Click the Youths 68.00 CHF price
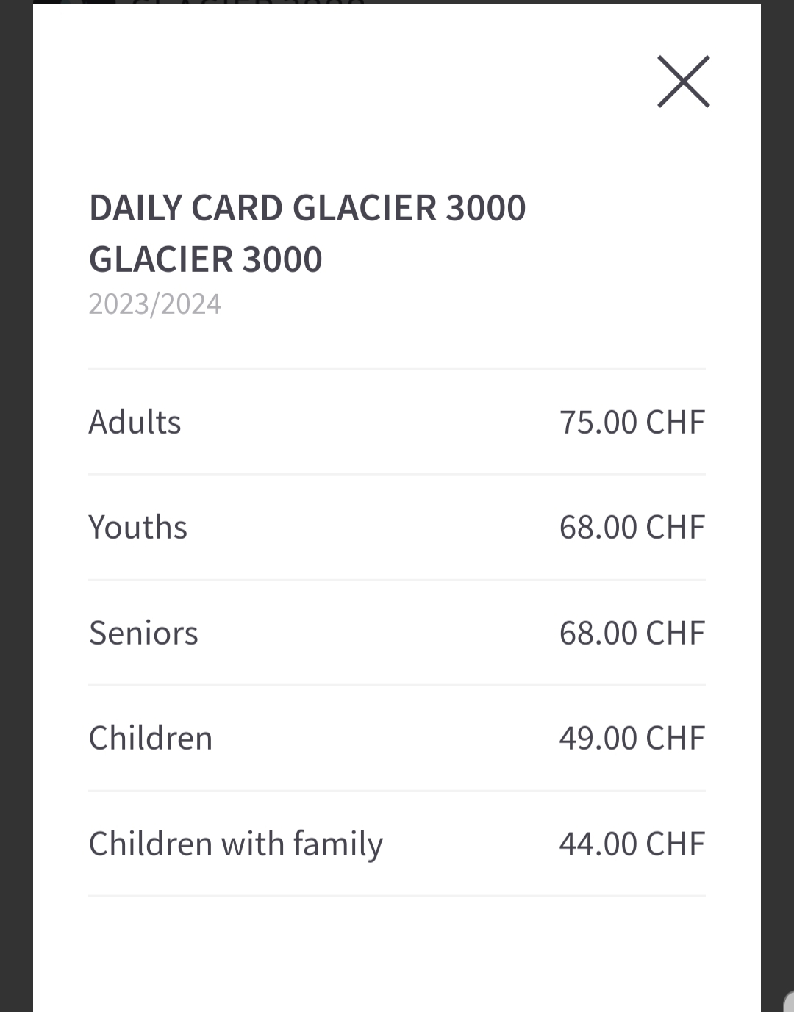The image size is (794, 1012). click(x=632, y=527)
